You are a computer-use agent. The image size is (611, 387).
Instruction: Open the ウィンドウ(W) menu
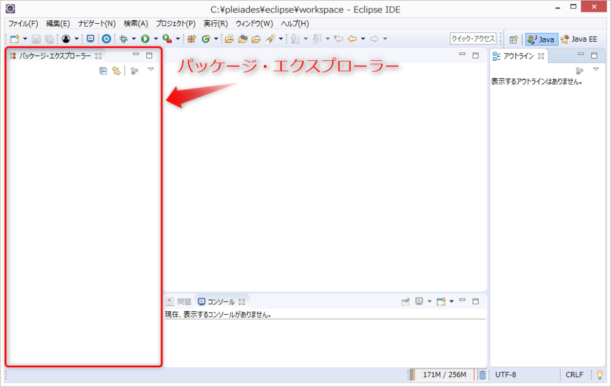click(x=254, y=23)
